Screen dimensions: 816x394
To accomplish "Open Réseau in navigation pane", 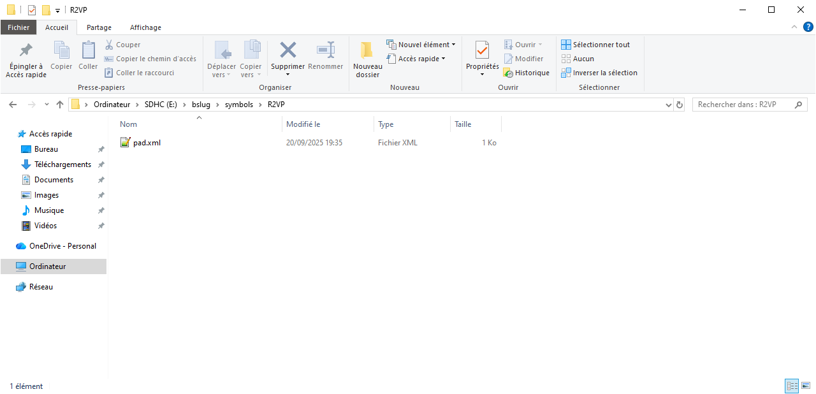I will tap(41, 287).
